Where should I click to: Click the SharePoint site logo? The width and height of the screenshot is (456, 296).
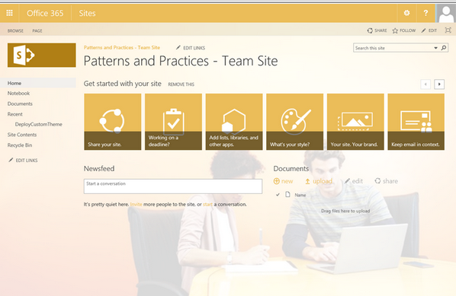click(42, 55)
